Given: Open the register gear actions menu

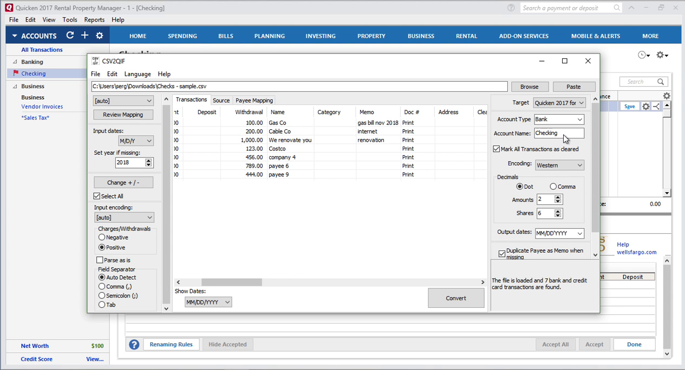Looking at the screenshot, I should pos(662,55).
